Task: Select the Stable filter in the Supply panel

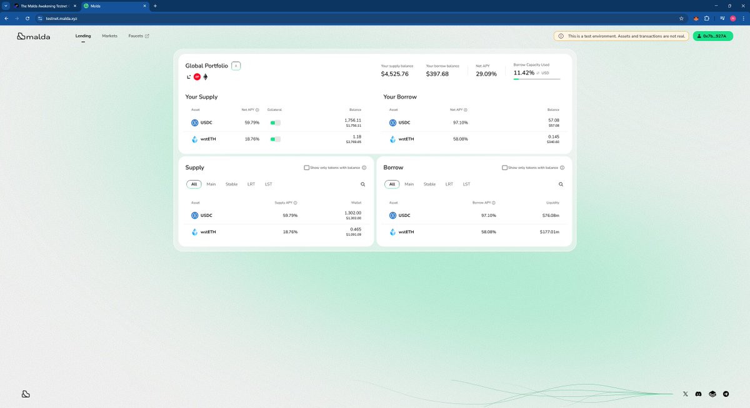Action: click(231, 184)
